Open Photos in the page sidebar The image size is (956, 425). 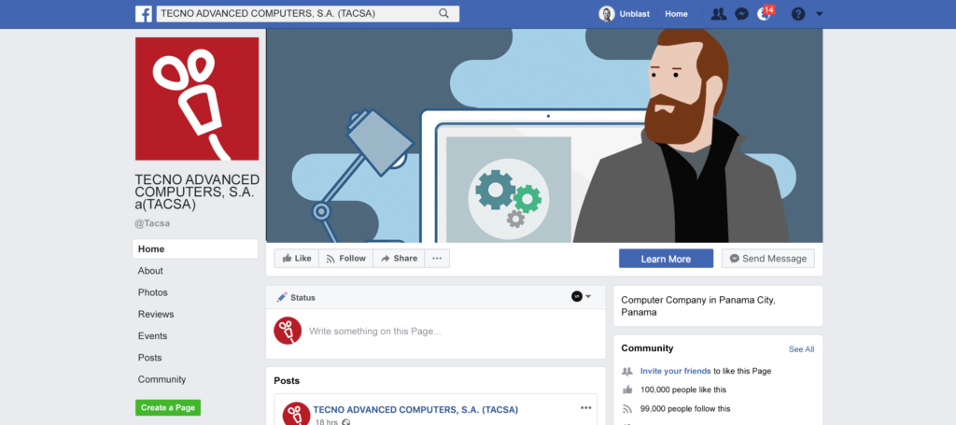tap(152, 292)
